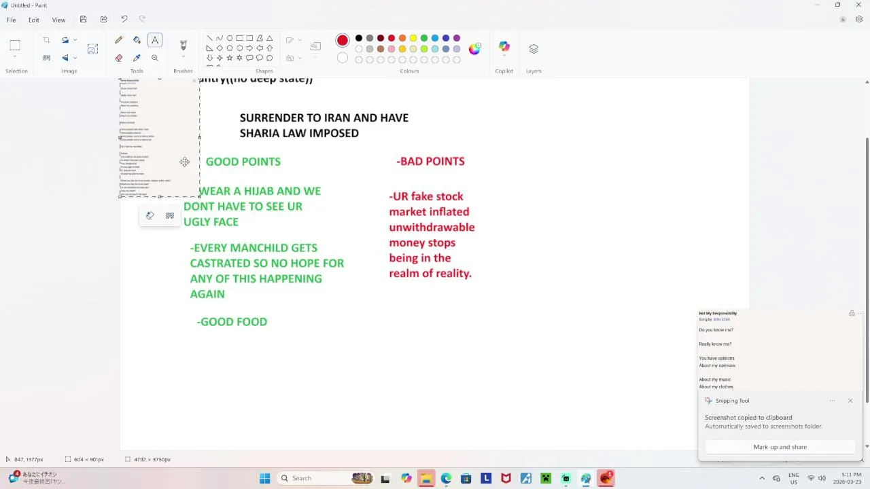This screenshot has width=870, height=489.
Task: Select Colour 2 white secondary swatch
Action: pos(343,58)
